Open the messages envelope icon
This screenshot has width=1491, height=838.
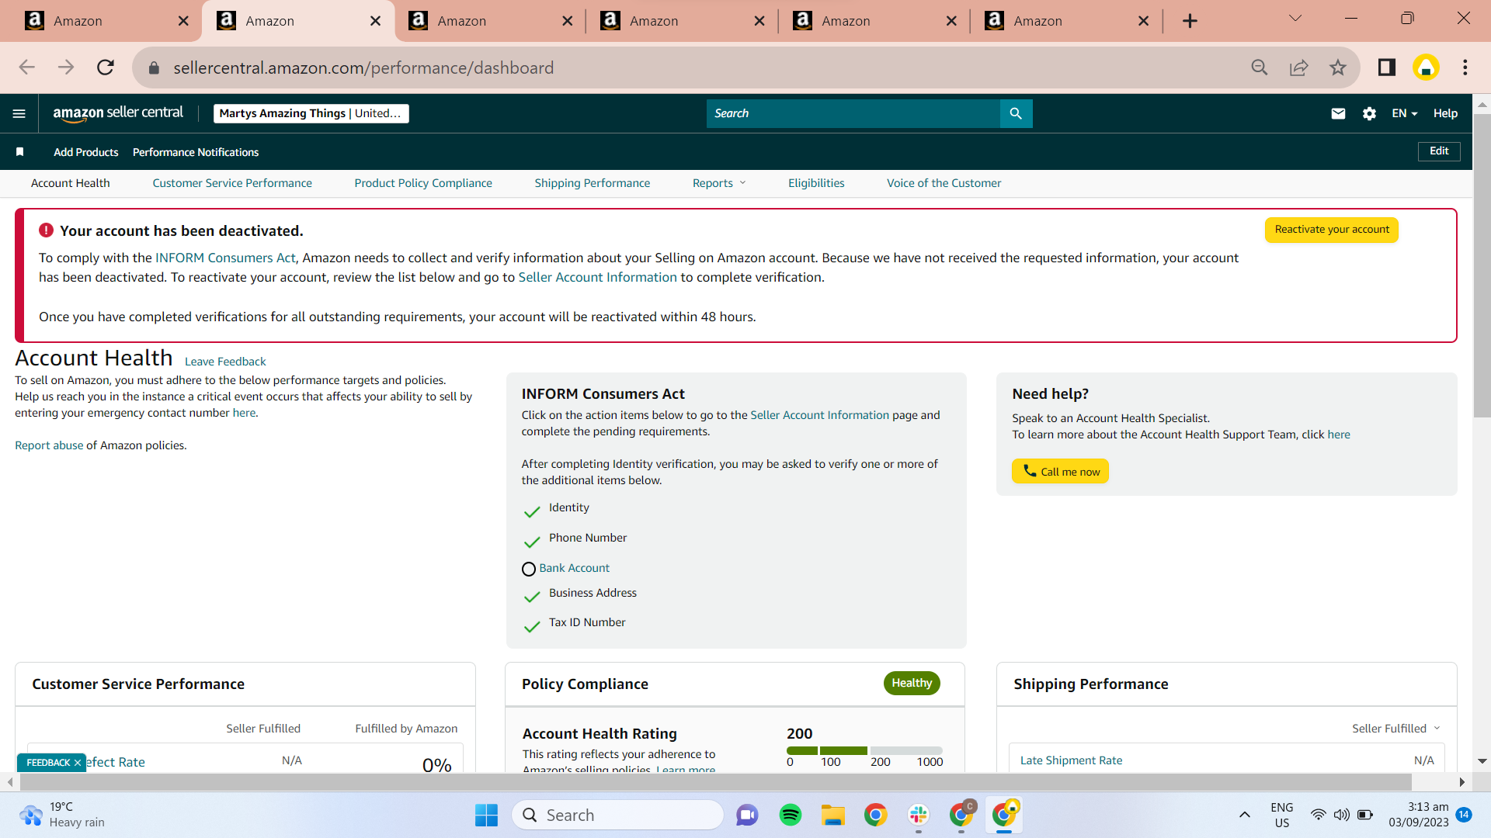point(1338,113)
